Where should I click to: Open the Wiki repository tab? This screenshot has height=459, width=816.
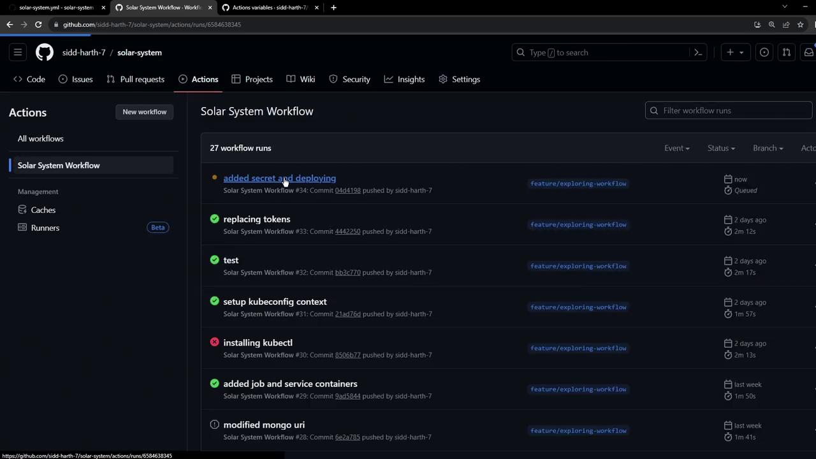tap(300, 79)
